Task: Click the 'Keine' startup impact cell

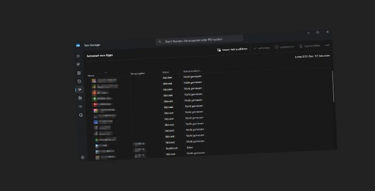Action: [190, 148]
